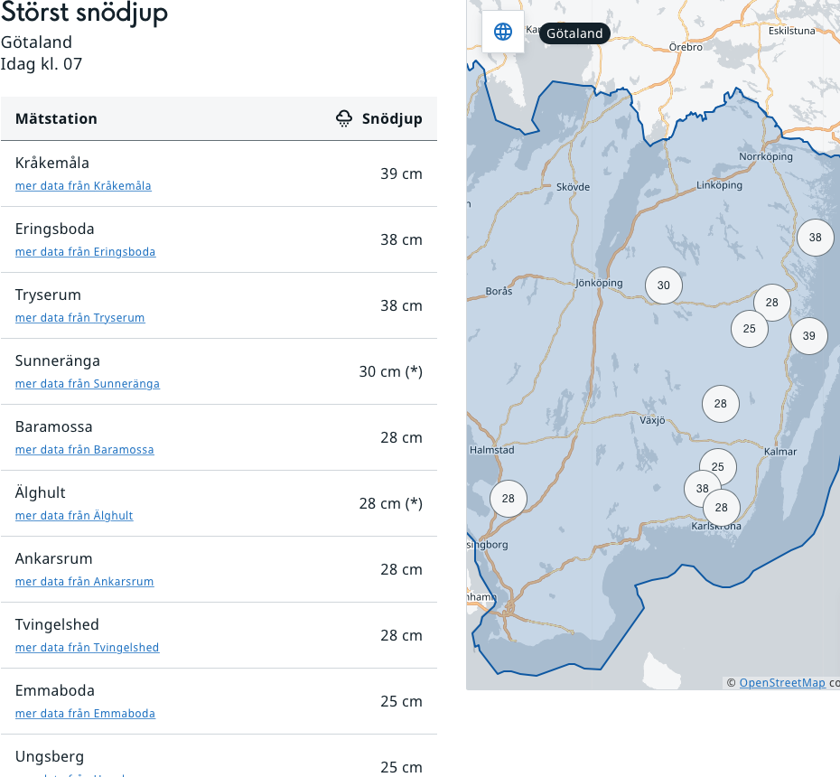Click the 28 marker near Halmstad
The height and width of the screenshot is (777, 840).
(508, 499)
